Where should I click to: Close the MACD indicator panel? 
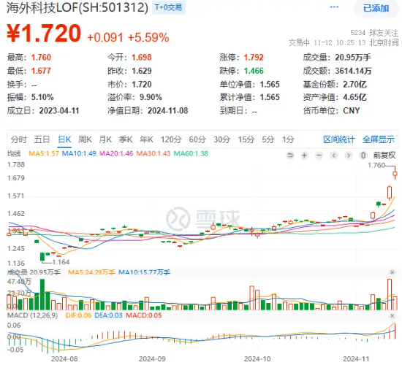(392, 315)
